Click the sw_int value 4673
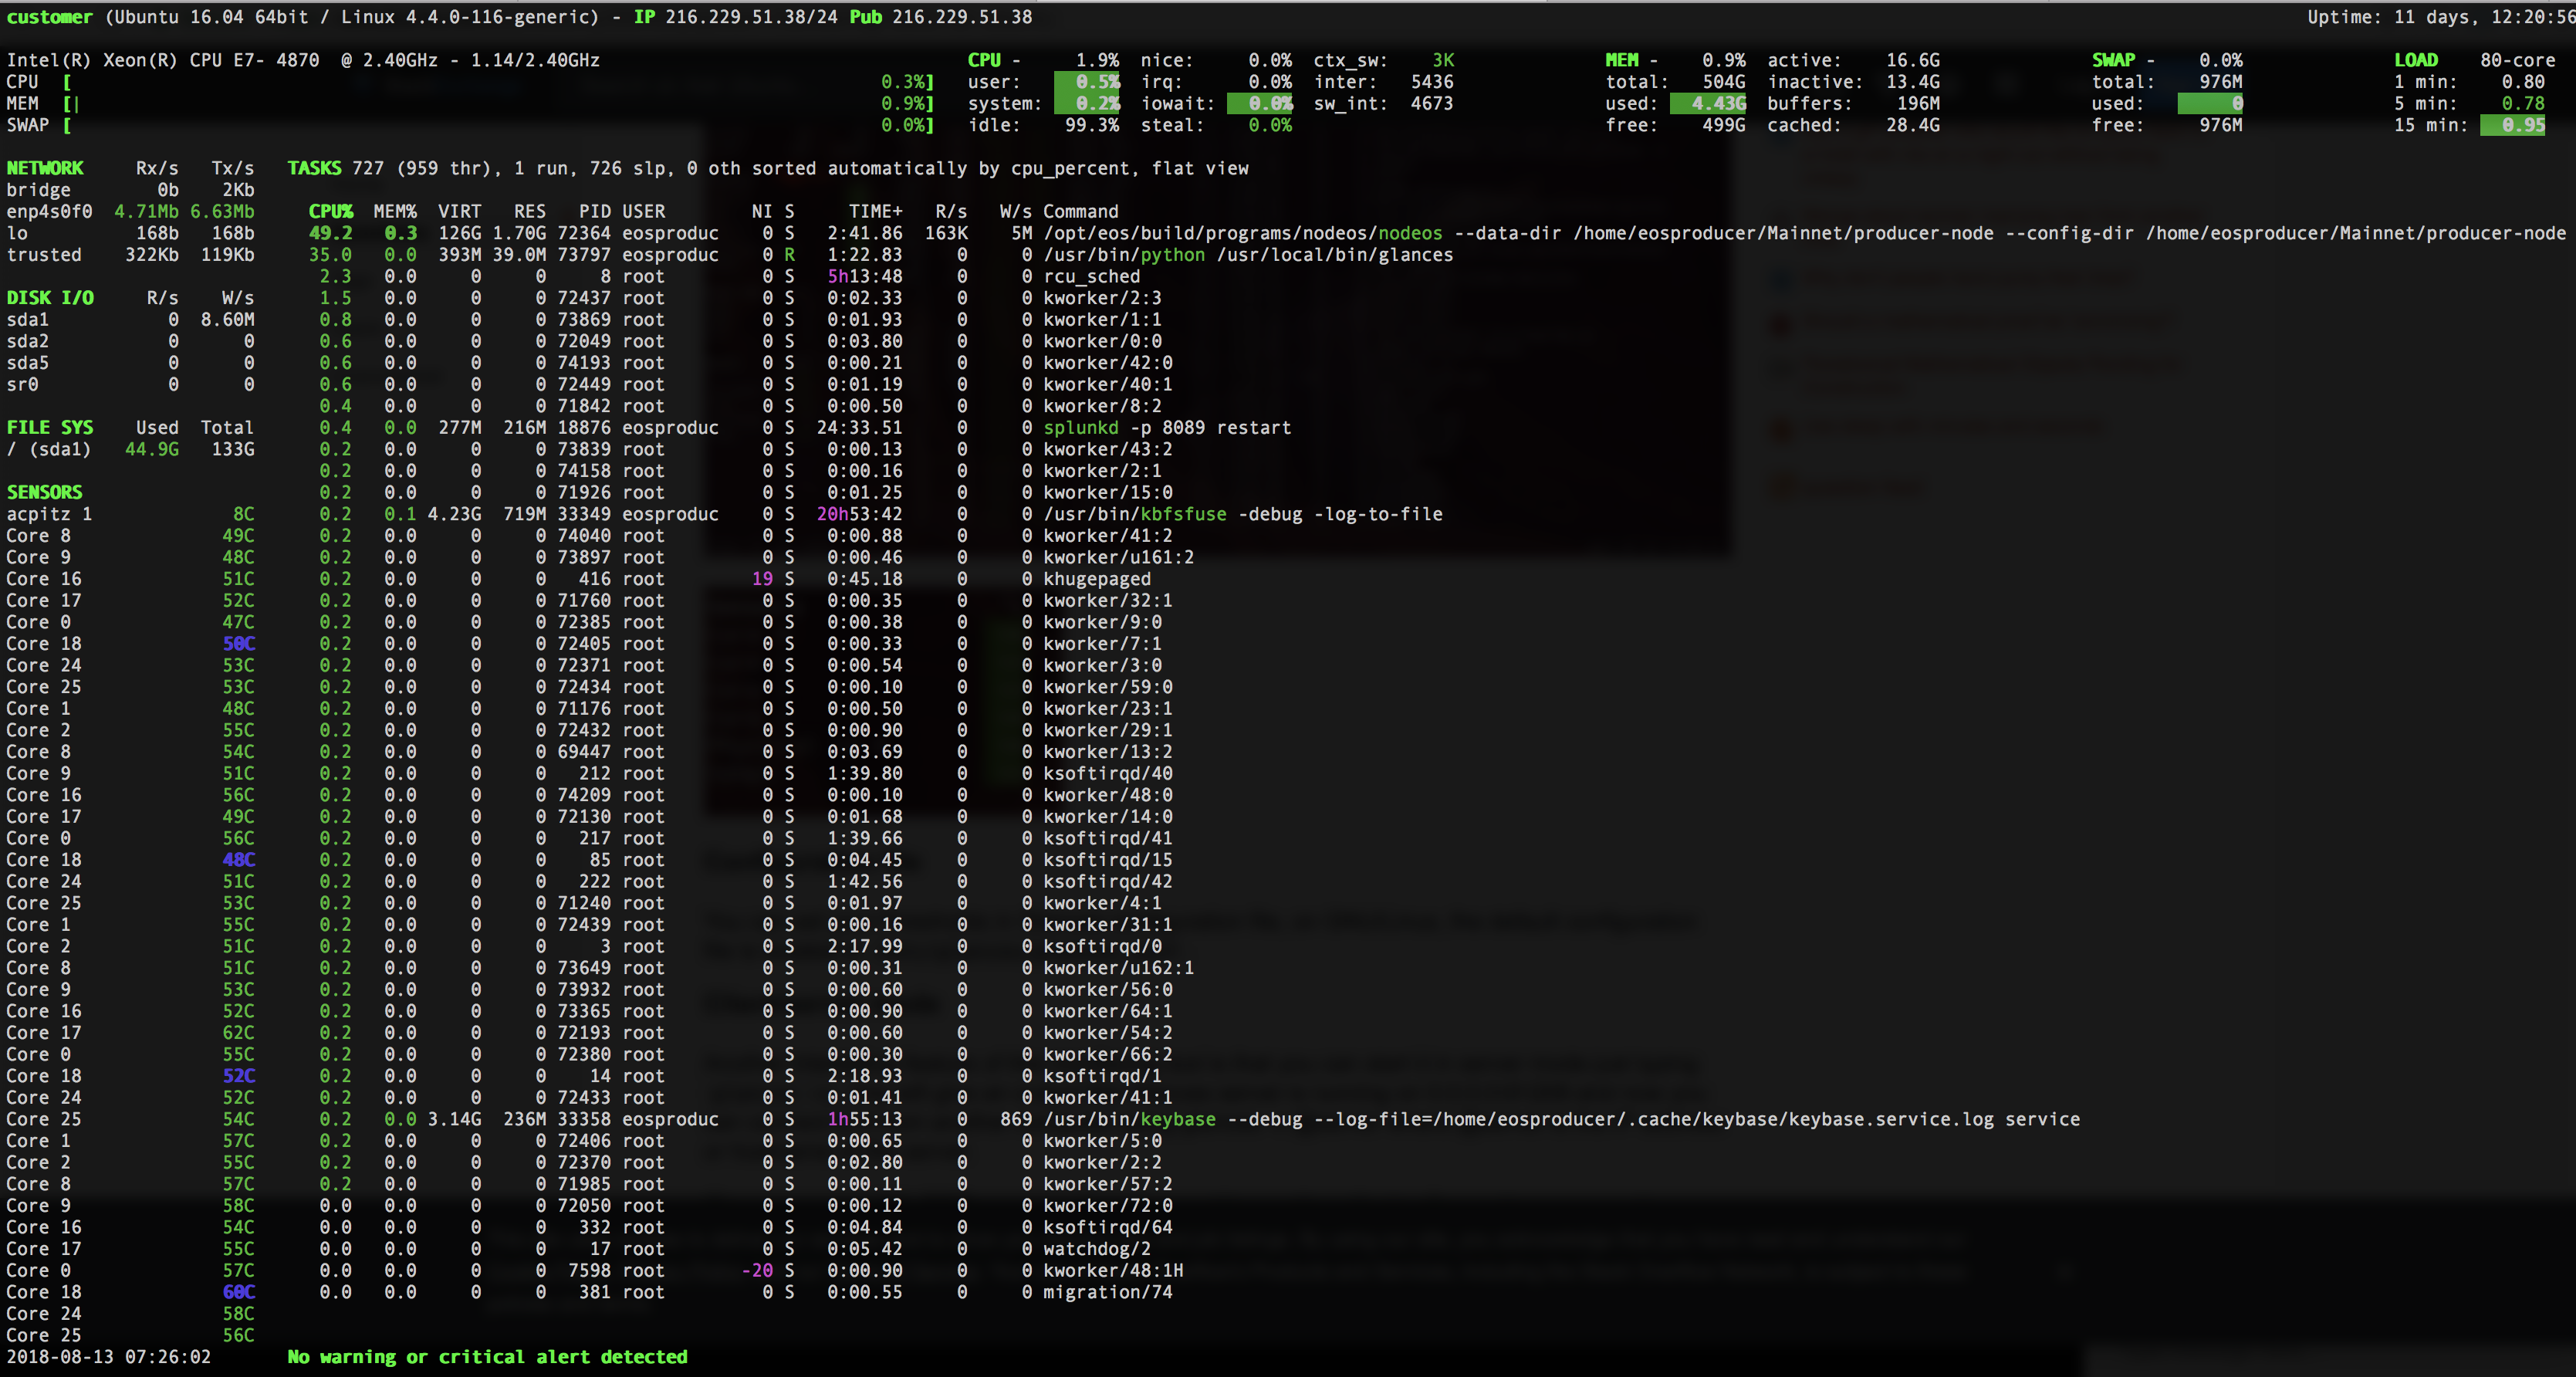This screenshot has width=2576, height=1377. click(1432, 104)
